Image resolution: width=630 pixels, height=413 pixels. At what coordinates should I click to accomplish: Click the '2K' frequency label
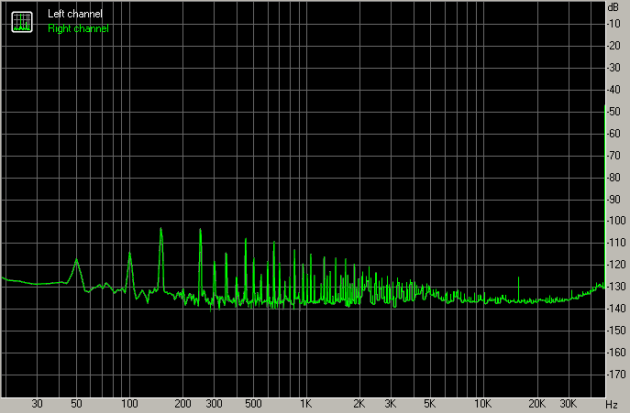359,404
